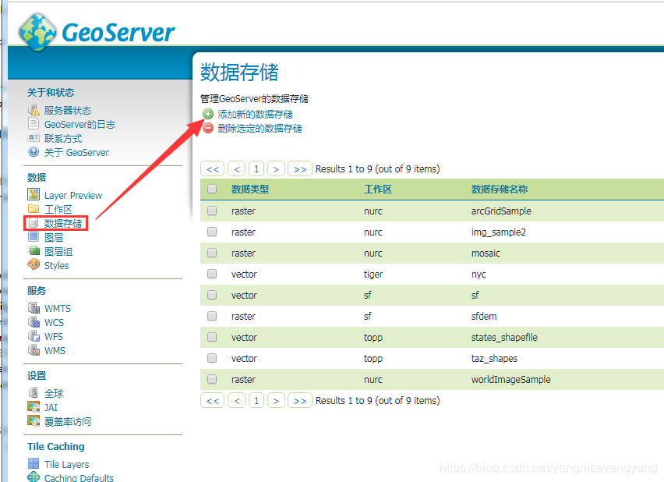664x482 pixels.
Task: Go to first page using top << button
Action: point(213,168)
